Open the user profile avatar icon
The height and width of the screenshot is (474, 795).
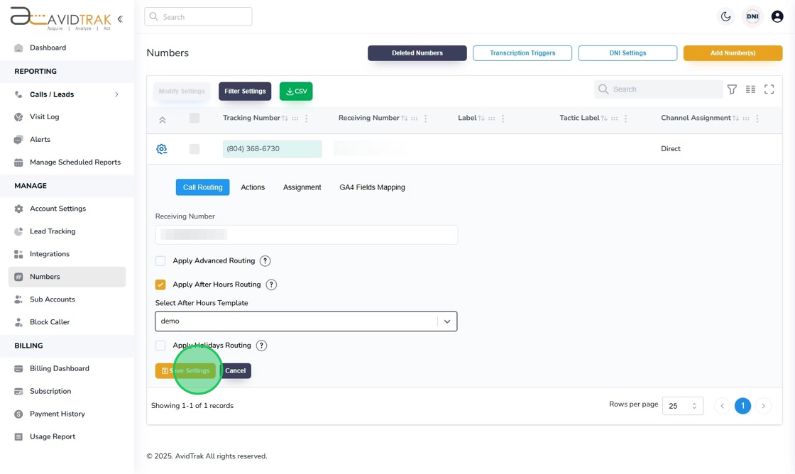[x=777, y=17]
